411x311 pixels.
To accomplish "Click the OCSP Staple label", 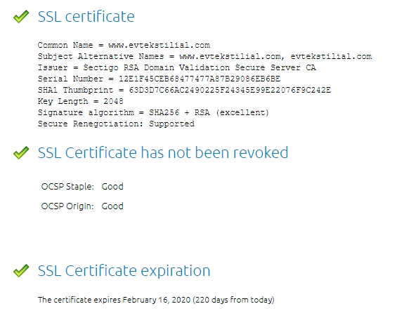I will point(67,187).
